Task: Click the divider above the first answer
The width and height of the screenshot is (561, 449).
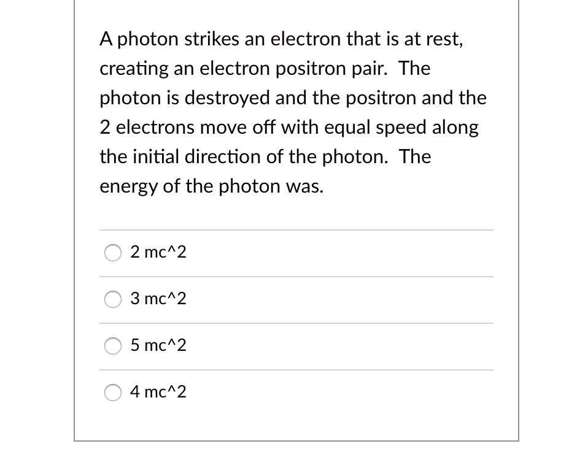Action: [296, 229]
